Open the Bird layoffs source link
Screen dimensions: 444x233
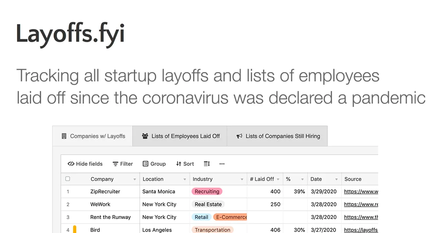click(x=361, y=230)
